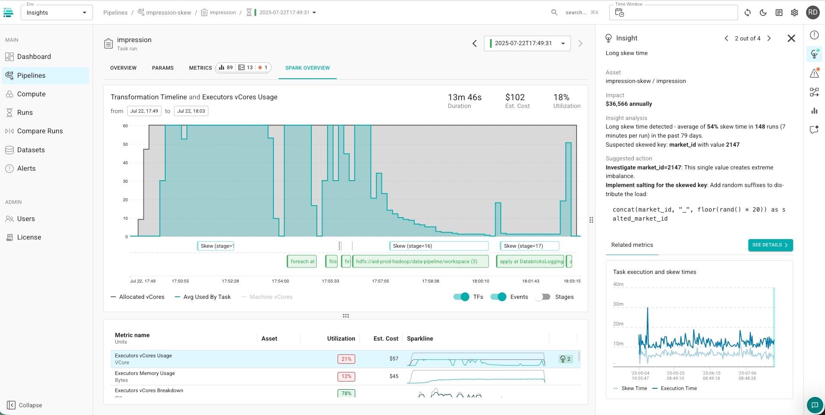This screenshot has height=415, width=825.
Task: Toggle the TFs switch
Action: click(461, 297)
